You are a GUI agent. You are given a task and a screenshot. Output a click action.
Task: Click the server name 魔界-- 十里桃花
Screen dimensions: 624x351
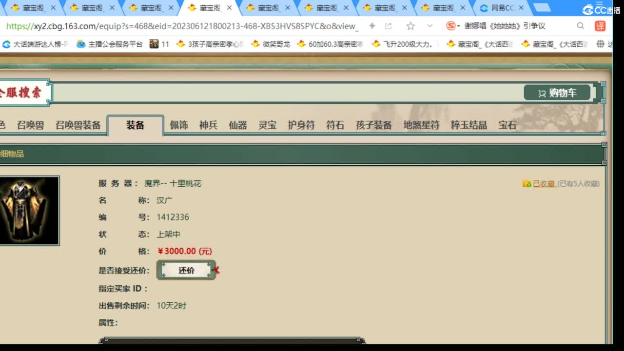(173, 183)
